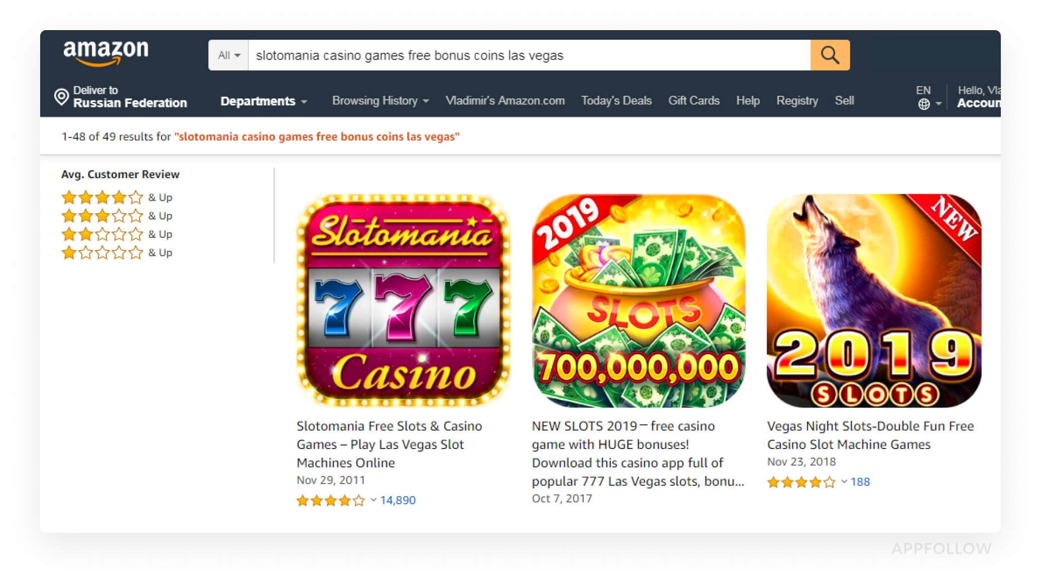Screen dimensions: 1041x583
Task: Click the delivery location pin icon
Action: pyautogui.click(x=61, y=97)
